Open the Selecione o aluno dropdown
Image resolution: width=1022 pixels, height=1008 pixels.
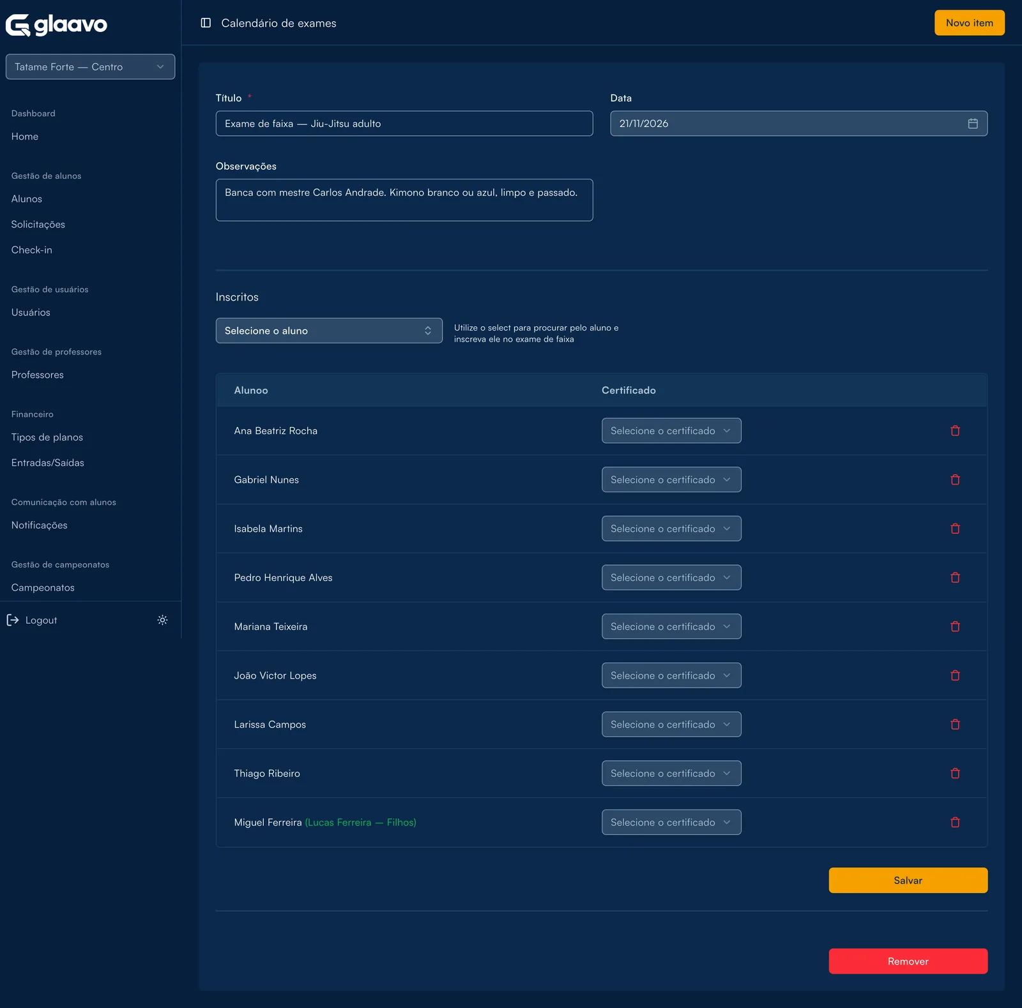[x=329, y=331]
